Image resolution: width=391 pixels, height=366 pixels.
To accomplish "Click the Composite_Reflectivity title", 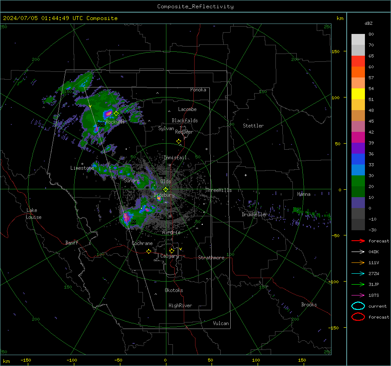I will pos(195,7).
